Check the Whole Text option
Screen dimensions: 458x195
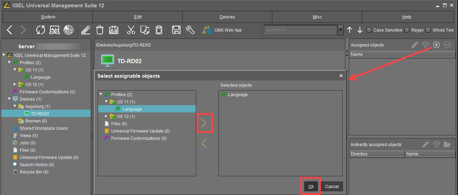click(428, 30)
